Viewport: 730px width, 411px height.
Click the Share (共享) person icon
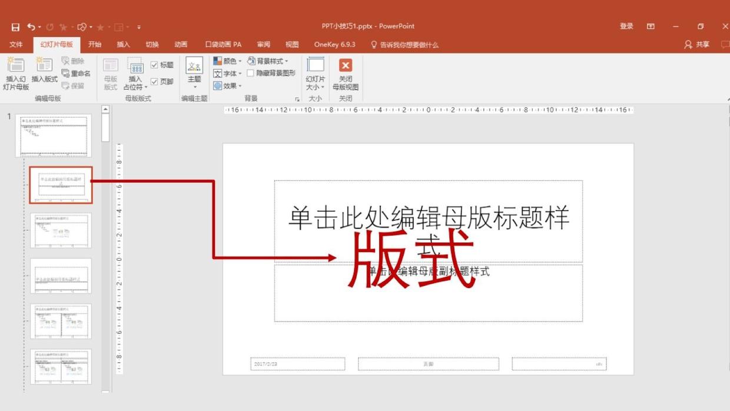[688, 45]
